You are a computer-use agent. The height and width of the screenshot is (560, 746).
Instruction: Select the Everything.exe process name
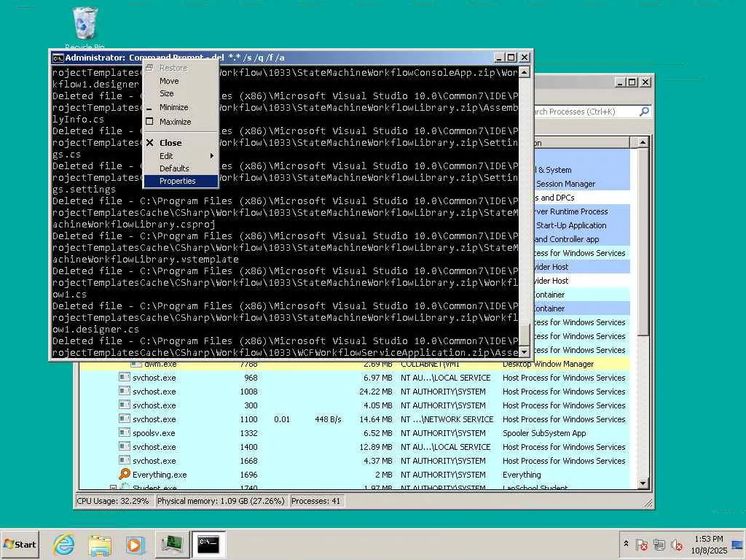(160, 475)
